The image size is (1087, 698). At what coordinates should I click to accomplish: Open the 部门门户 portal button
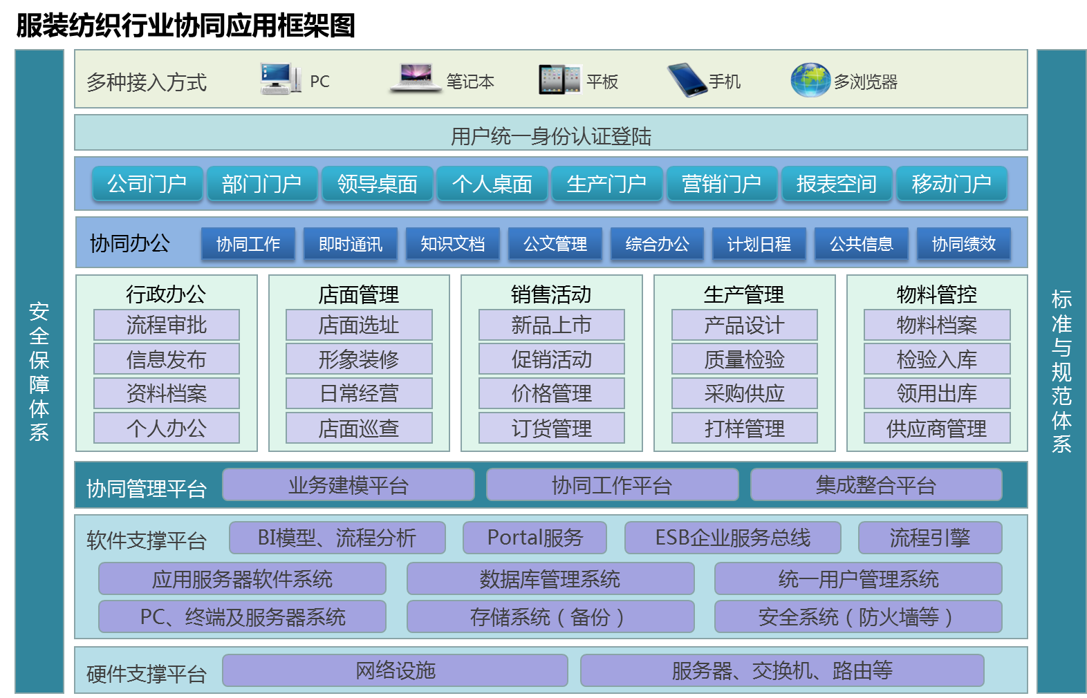[x=262, y=184]
